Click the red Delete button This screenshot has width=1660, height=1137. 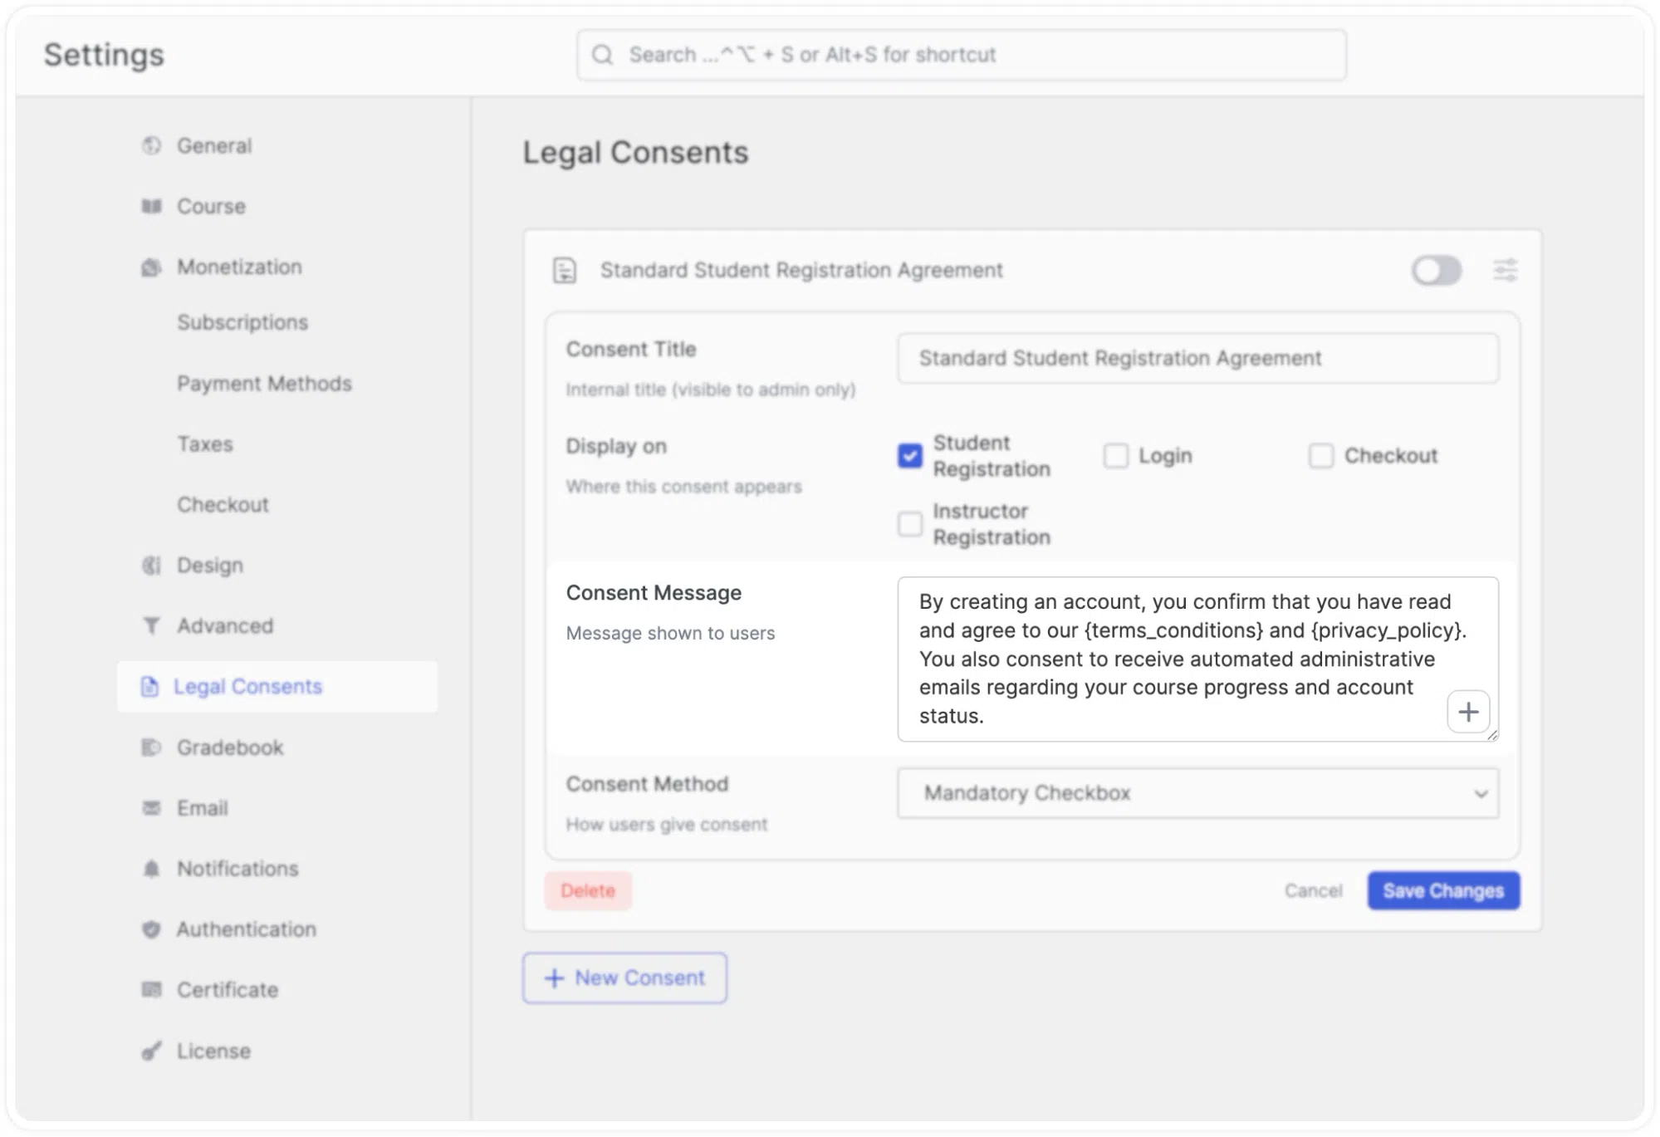588,890
